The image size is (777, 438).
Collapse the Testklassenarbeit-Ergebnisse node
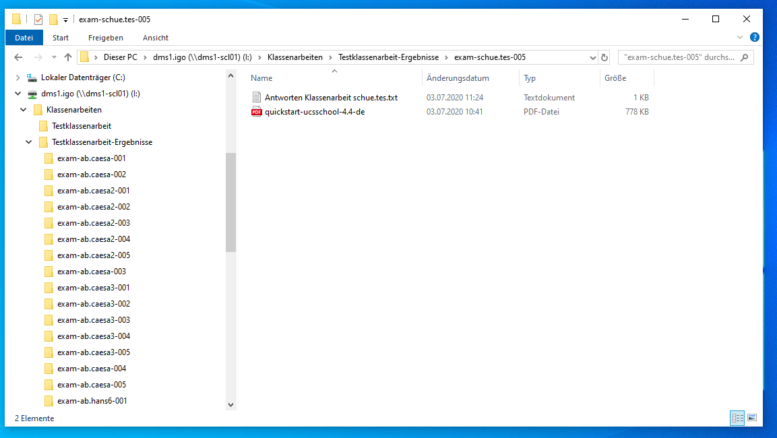[29, 142]
